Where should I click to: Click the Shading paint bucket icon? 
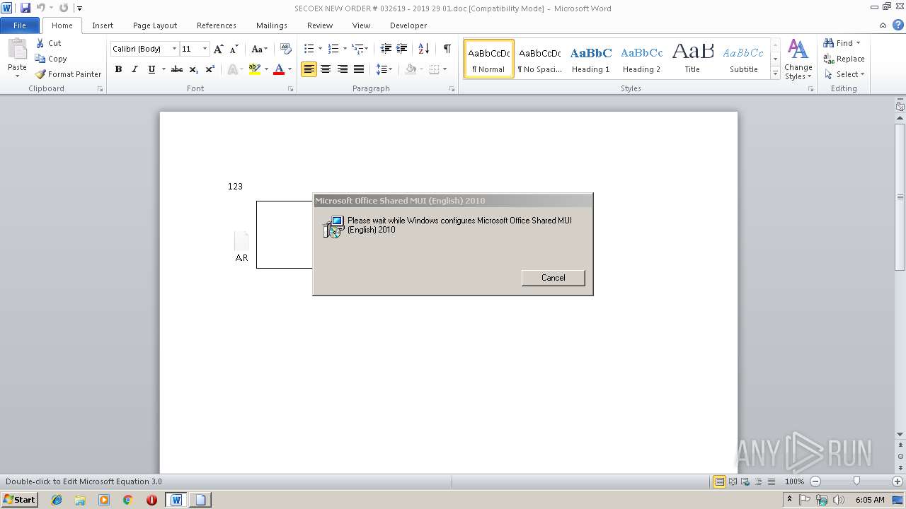pyautogui.click(x=411, y=69)
